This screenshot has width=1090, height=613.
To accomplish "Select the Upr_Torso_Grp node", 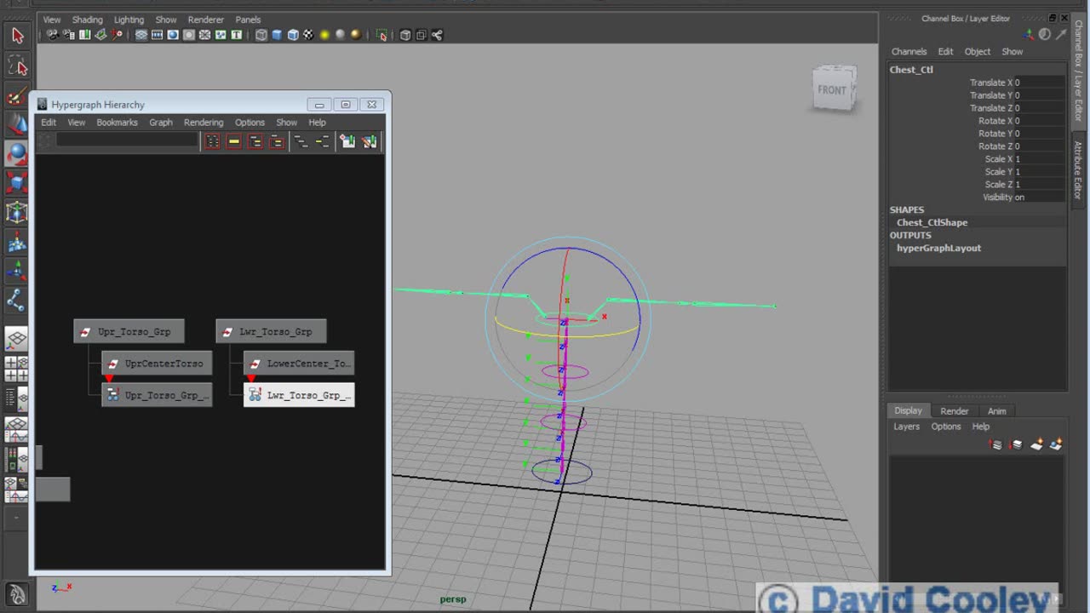I will click(x=129, y=331).
